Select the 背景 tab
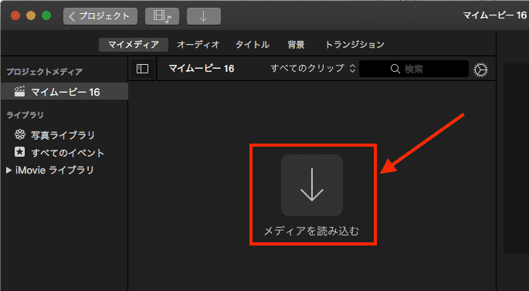This screenshot has width=529, height=291. pyautogui.click(x=296, y=45)
